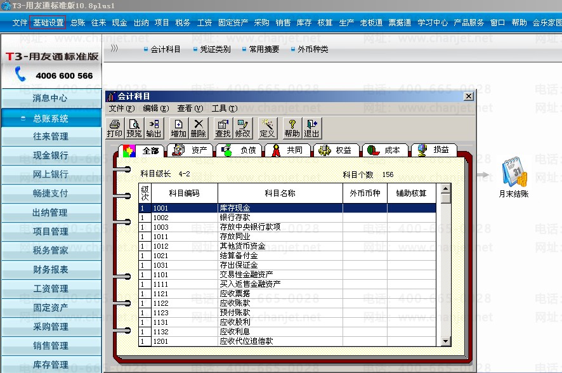
Task: Click the scroll down arrow of account list
Action: [445, 341]
